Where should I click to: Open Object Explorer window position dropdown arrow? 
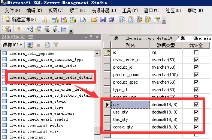(86, 37)
